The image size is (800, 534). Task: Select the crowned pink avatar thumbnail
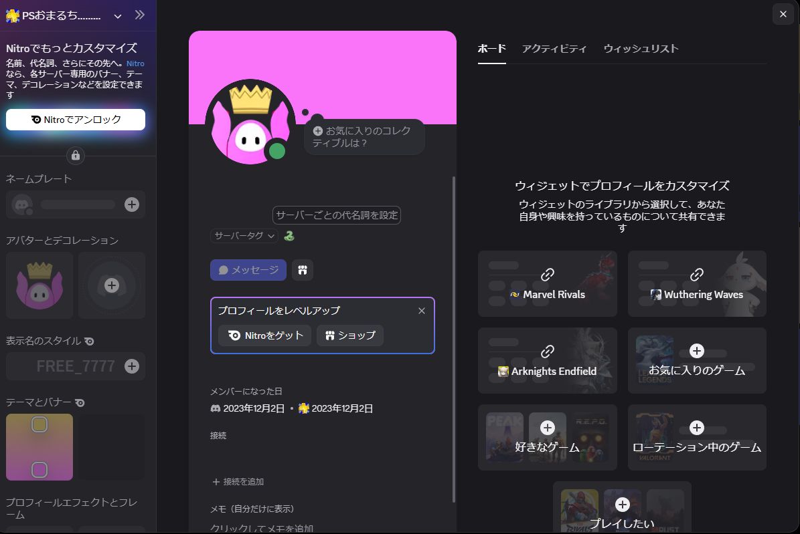[x=39, y=285]
